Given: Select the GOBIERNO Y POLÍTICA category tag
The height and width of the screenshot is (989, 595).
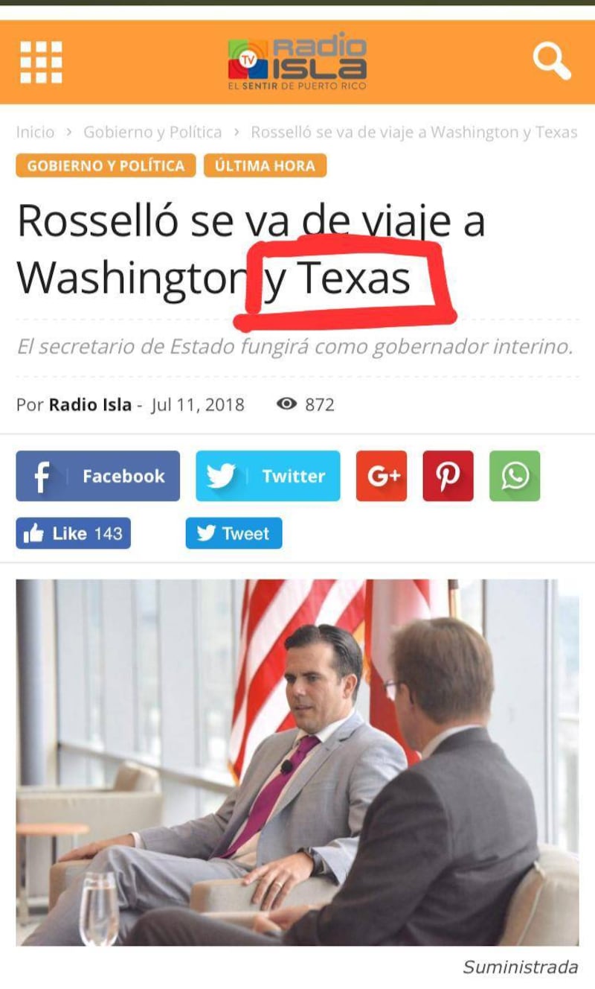Looking at the screenshot, I should pyautogui.click(x=106, y=165).
